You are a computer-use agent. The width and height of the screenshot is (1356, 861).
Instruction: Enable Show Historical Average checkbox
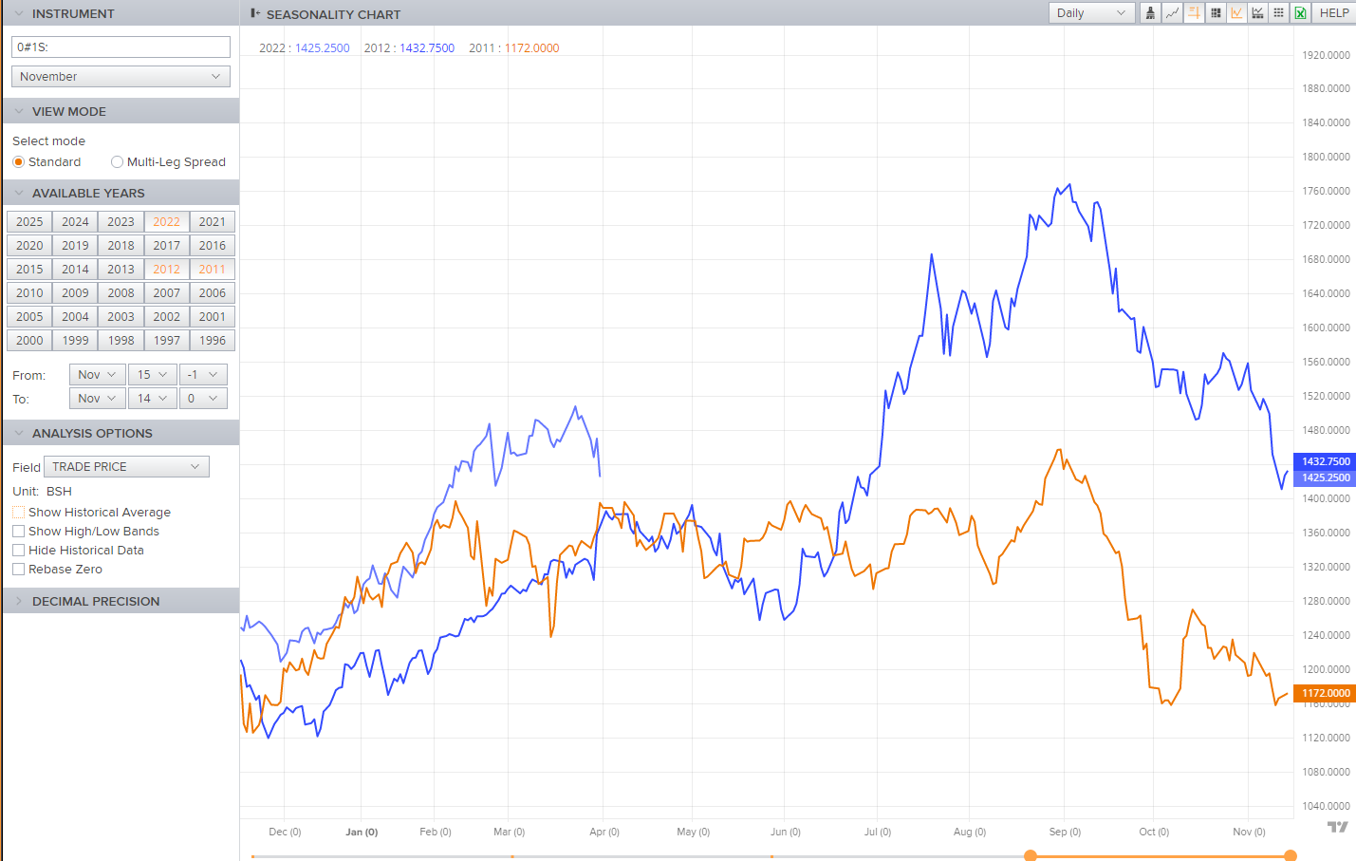click(x=18, y=513)
